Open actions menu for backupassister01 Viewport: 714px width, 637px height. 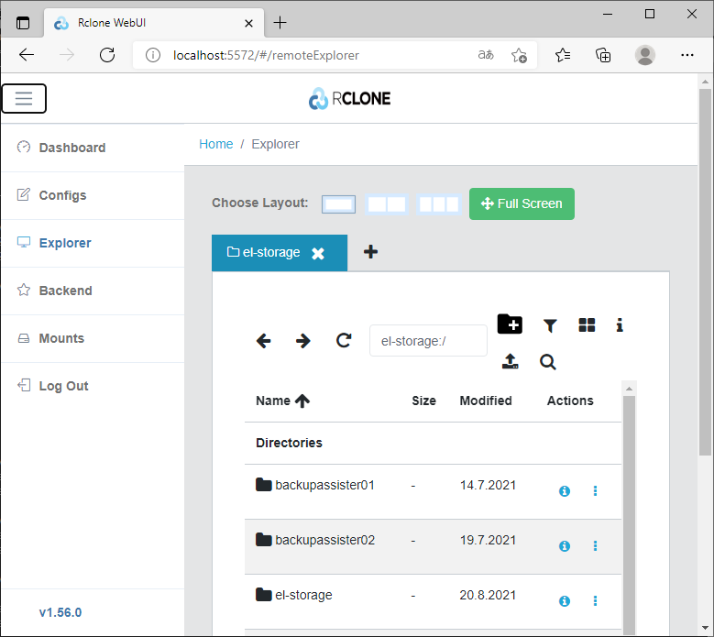pos(595,491)
